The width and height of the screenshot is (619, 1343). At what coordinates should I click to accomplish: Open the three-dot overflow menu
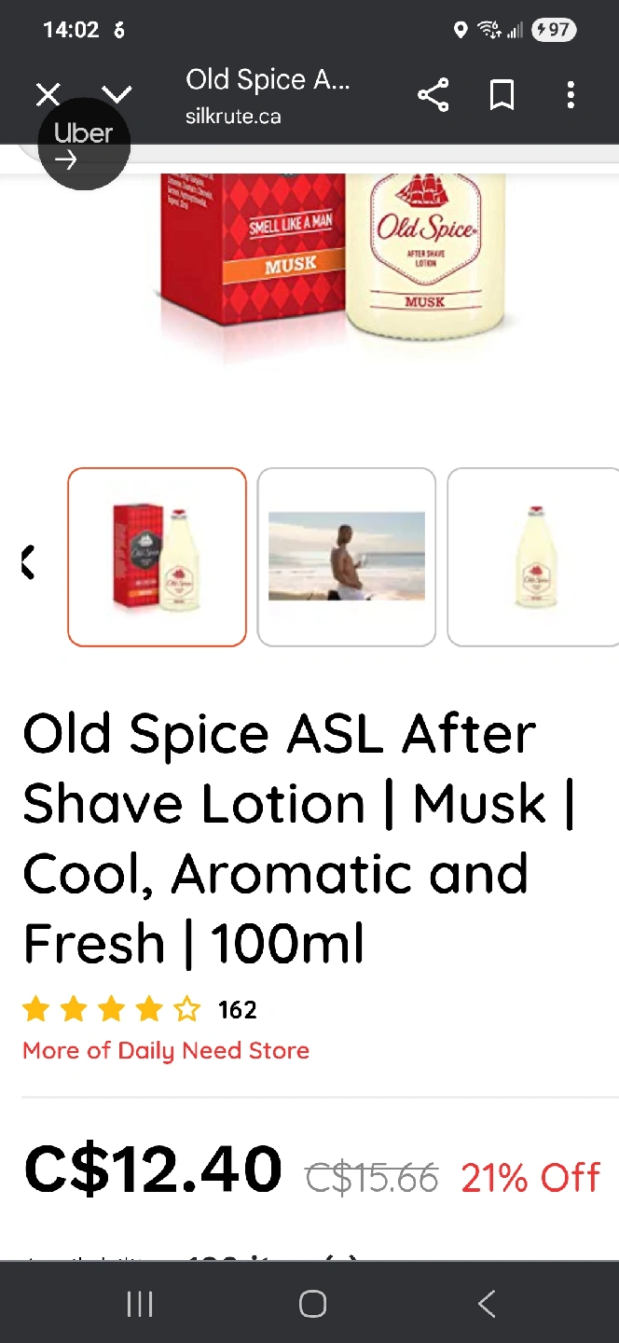coord(571,94)
